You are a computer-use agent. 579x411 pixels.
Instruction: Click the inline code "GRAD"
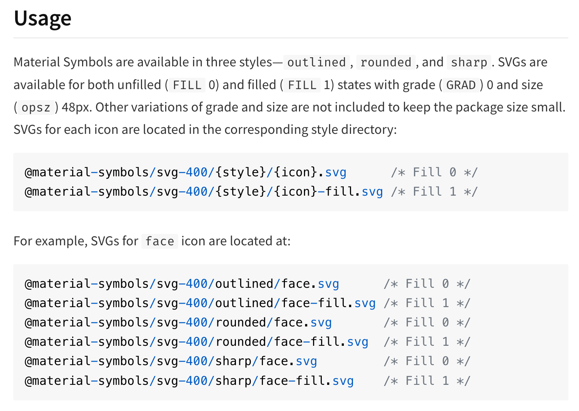pos(461,85)
